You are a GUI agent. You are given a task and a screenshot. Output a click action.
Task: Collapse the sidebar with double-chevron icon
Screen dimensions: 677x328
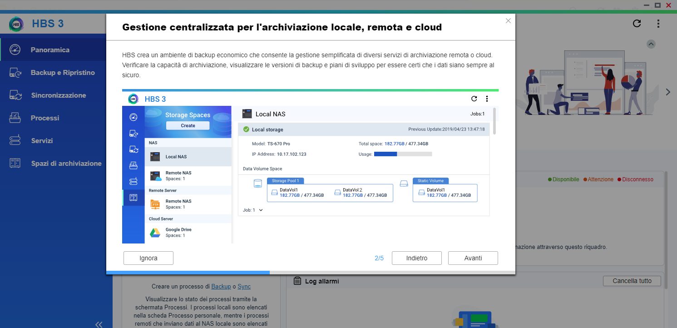click(99, 324)
